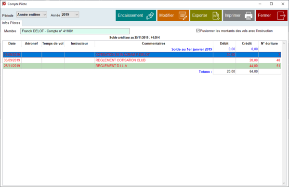
Task: Click the scrollbar down arrow at bottom
Action: coord(284,183)
